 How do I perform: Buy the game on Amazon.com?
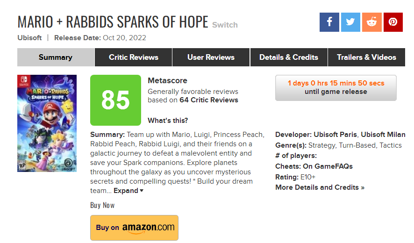[x=135, y=228]
